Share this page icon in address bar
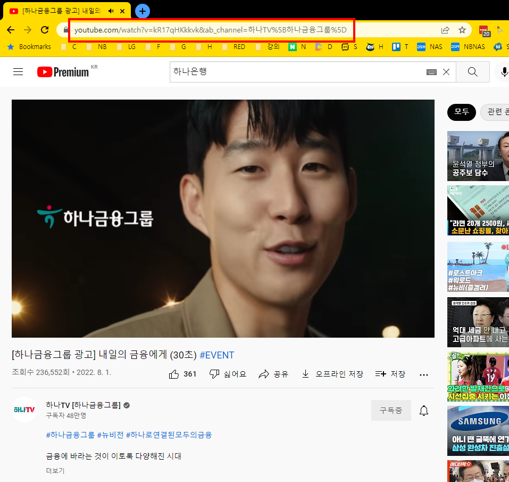This screenshot has width=509, height=482. [x=445, y=30]
